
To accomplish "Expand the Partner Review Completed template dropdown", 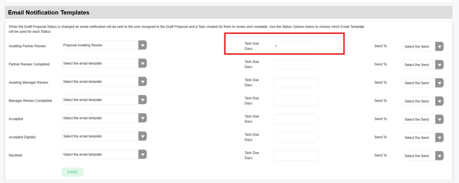I will tap(104, 64).
